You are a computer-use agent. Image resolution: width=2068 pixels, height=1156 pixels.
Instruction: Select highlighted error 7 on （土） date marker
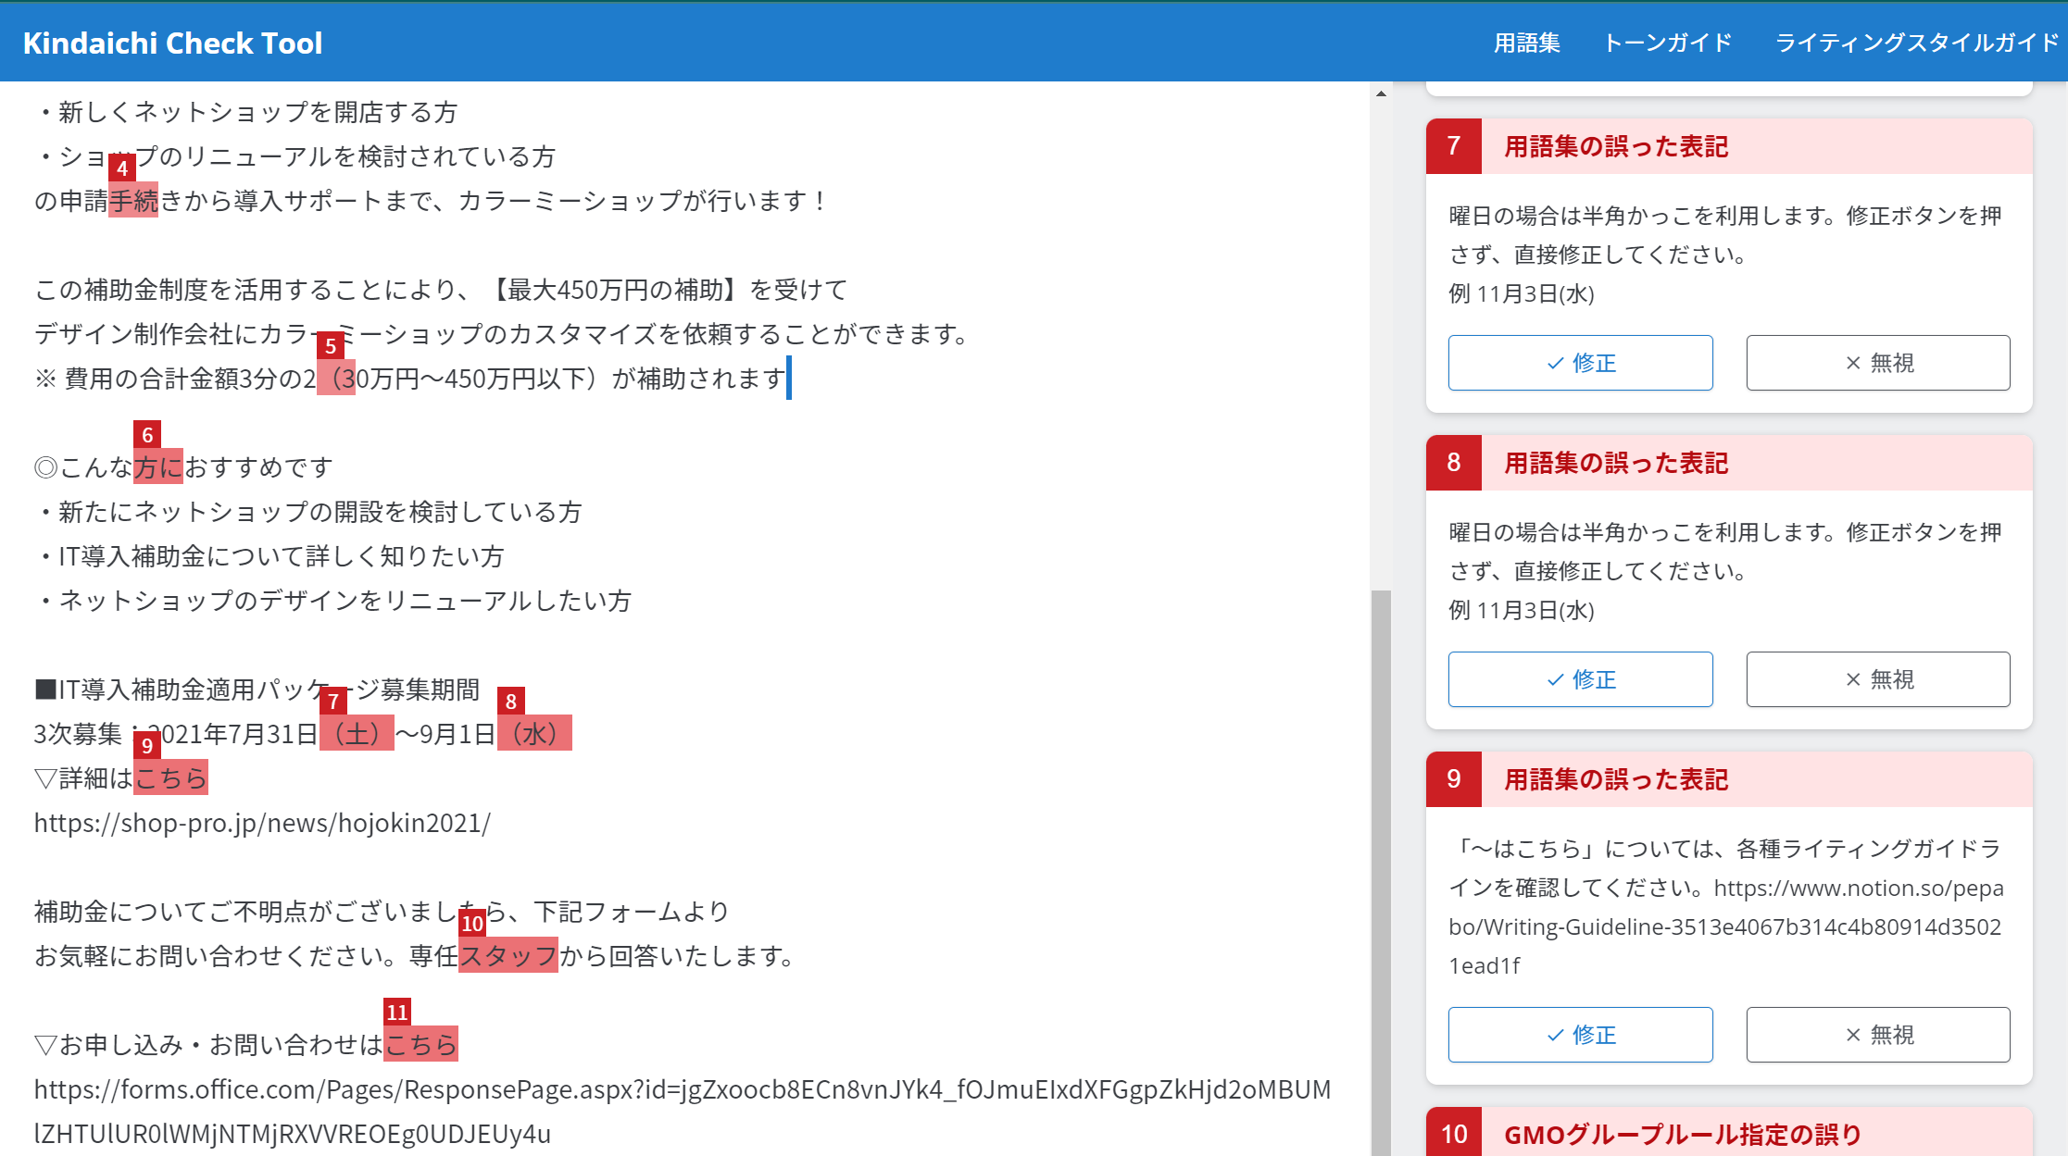(355, 733)
